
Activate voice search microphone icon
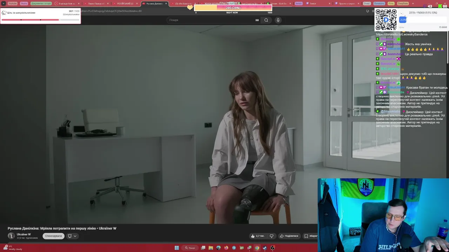coord(278,20)
